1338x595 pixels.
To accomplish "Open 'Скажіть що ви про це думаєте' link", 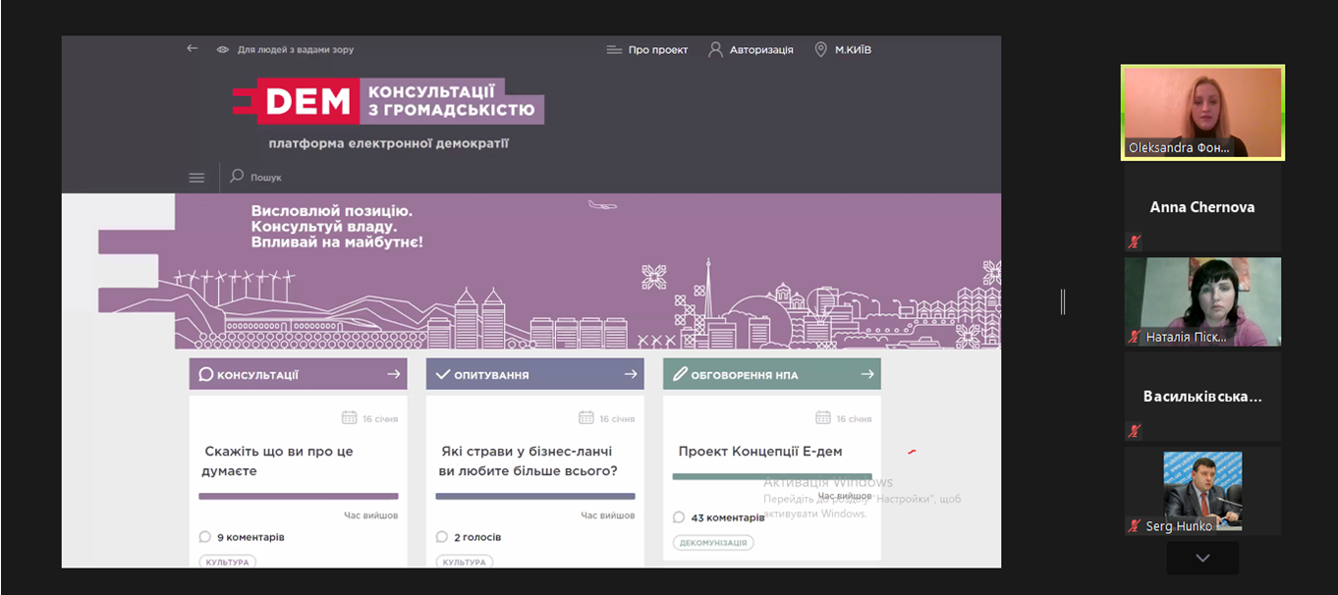I will point(278,460).
